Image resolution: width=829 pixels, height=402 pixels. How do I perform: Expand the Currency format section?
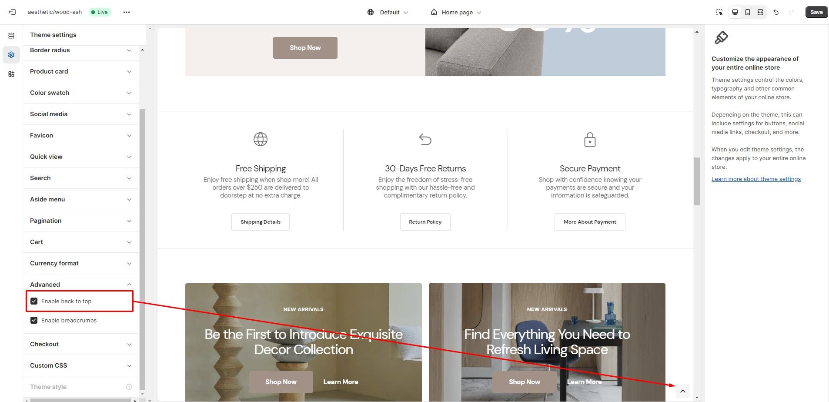click(x=81, y=263)
